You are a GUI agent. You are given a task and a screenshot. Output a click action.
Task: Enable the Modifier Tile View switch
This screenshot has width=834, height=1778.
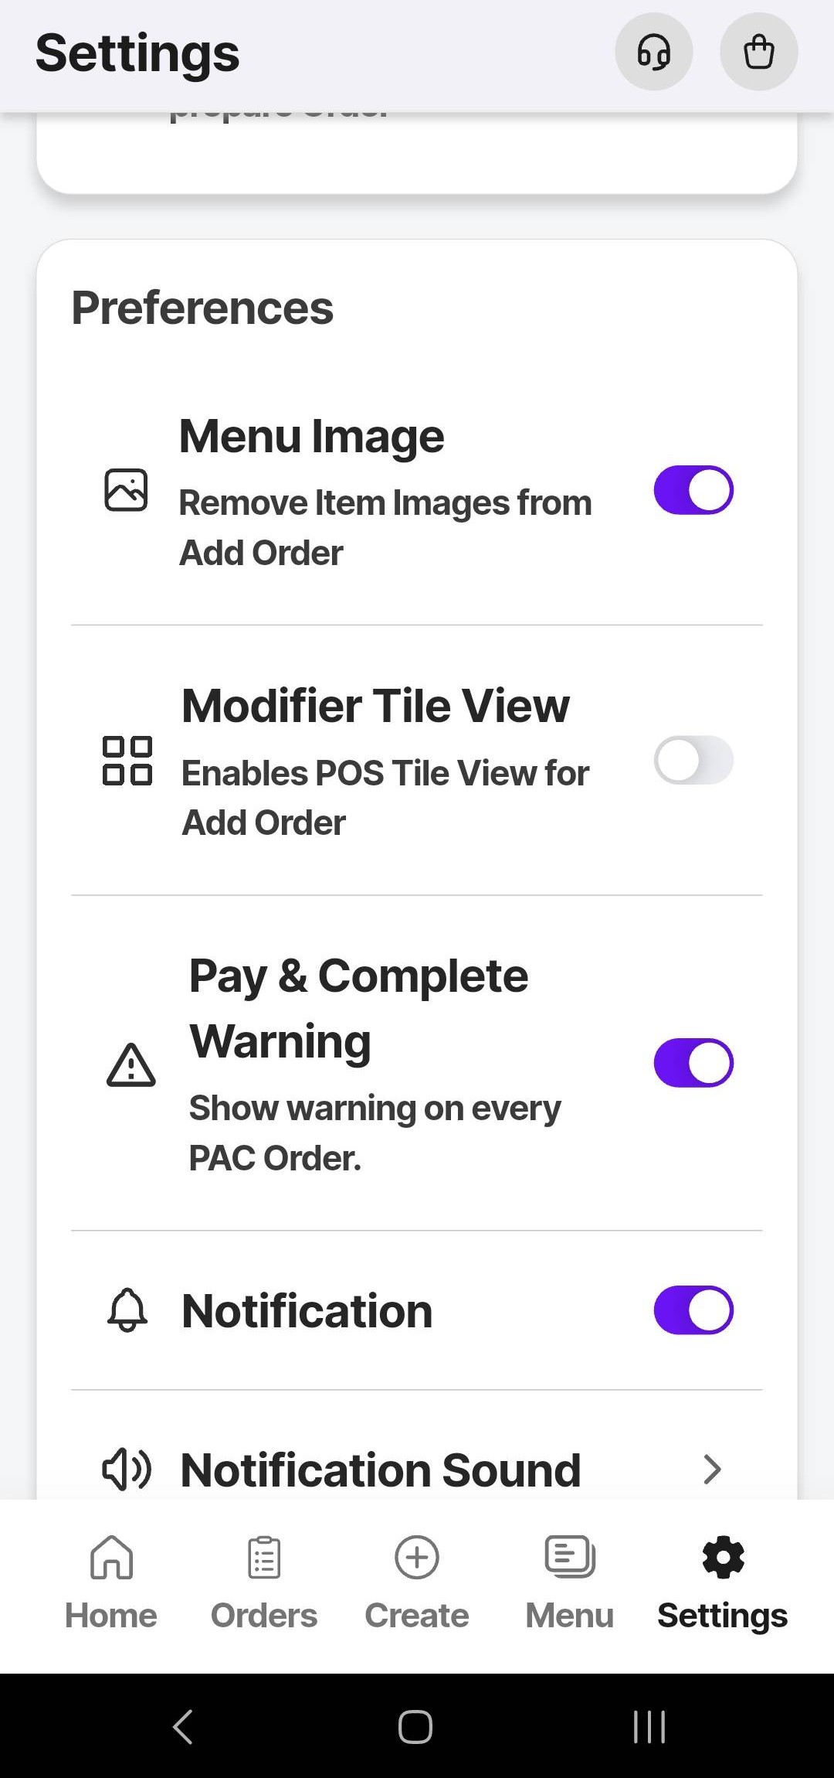pos(693,761)
